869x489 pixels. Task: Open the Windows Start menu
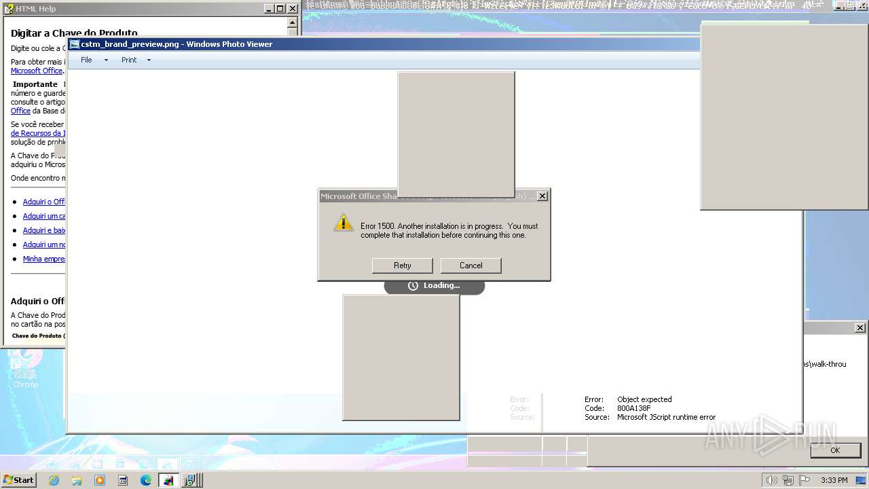(18, 480)
